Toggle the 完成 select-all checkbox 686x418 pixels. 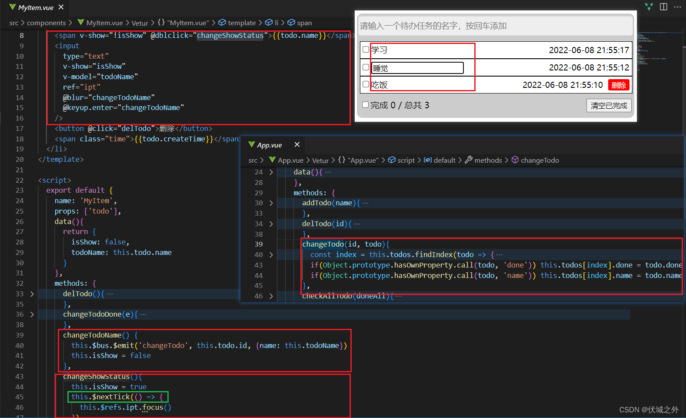pyautogui.click(x=366, y=105)
